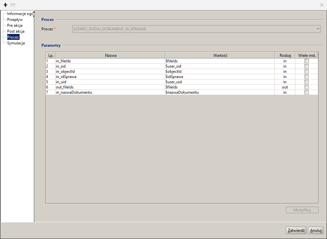
Task: Collapse the side panel using splitter arrows
Action: pos(34,12)
